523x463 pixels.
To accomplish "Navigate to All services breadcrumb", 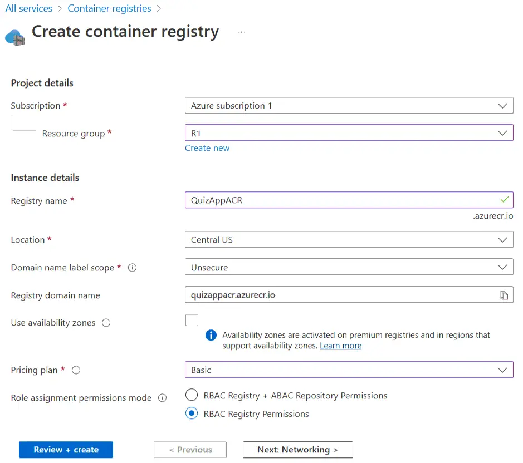I will (x=28, y=8).
